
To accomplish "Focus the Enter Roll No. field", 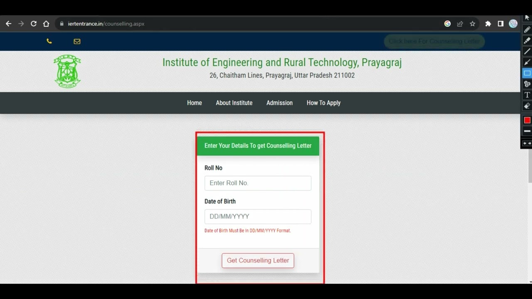I will 258,183.
